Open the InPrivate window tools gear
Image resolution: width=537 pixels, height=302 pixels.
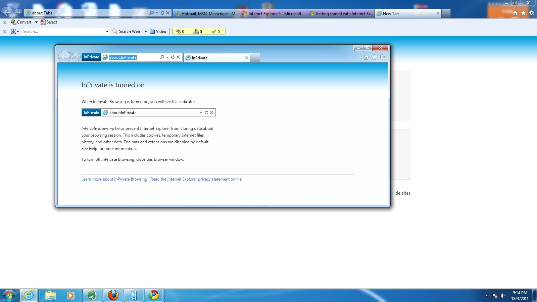[383, 57]
